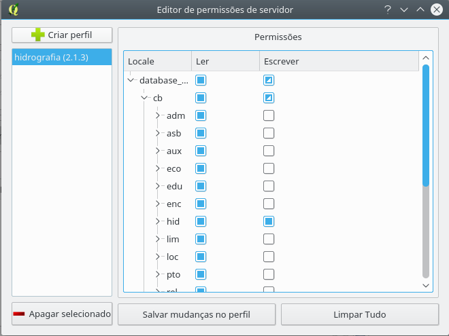Uncheck Ler for aux row

tap(201, 151)
